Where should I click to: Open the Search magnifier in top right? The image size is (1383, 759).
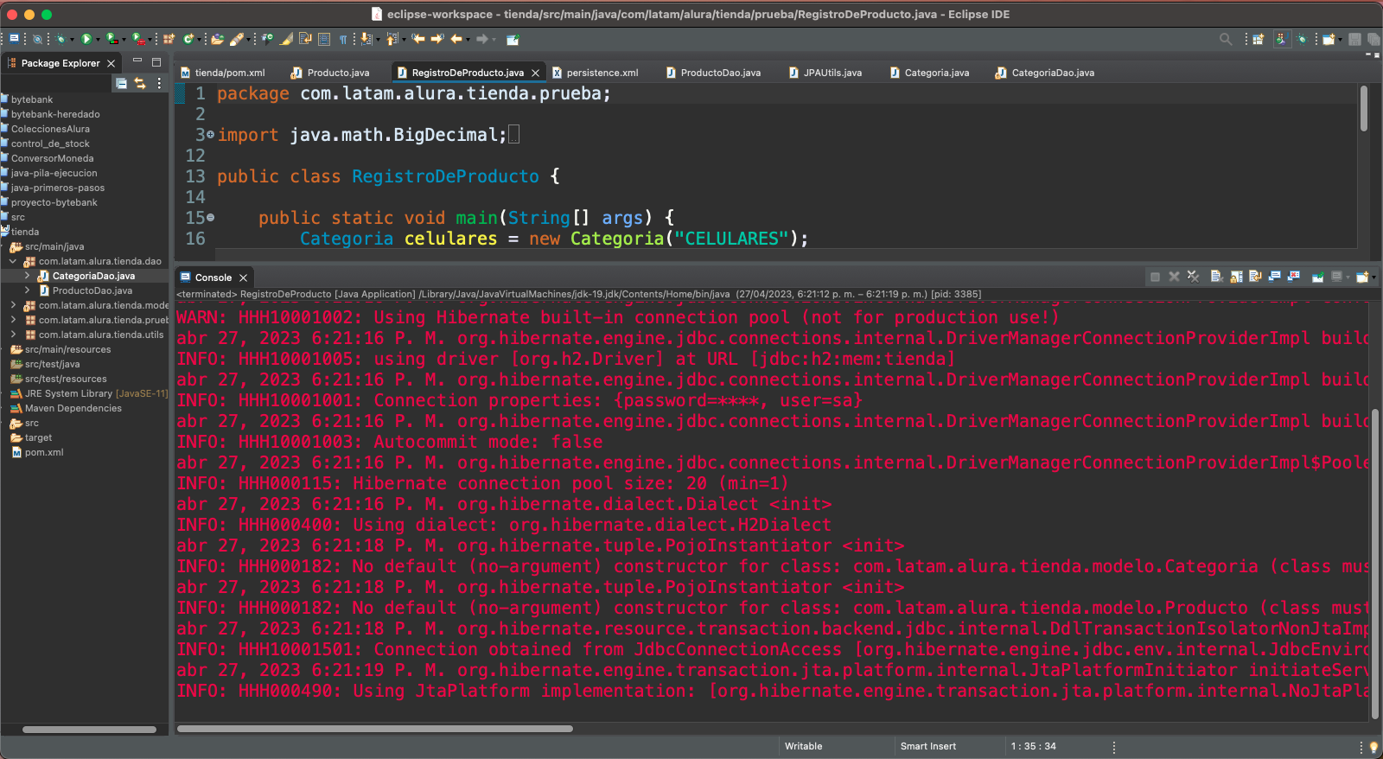click(x=1226, y=39)
